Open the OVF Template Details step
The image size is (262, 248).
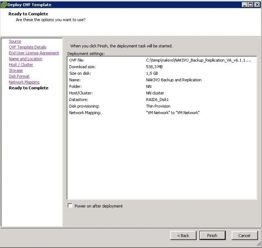(27, 47)
